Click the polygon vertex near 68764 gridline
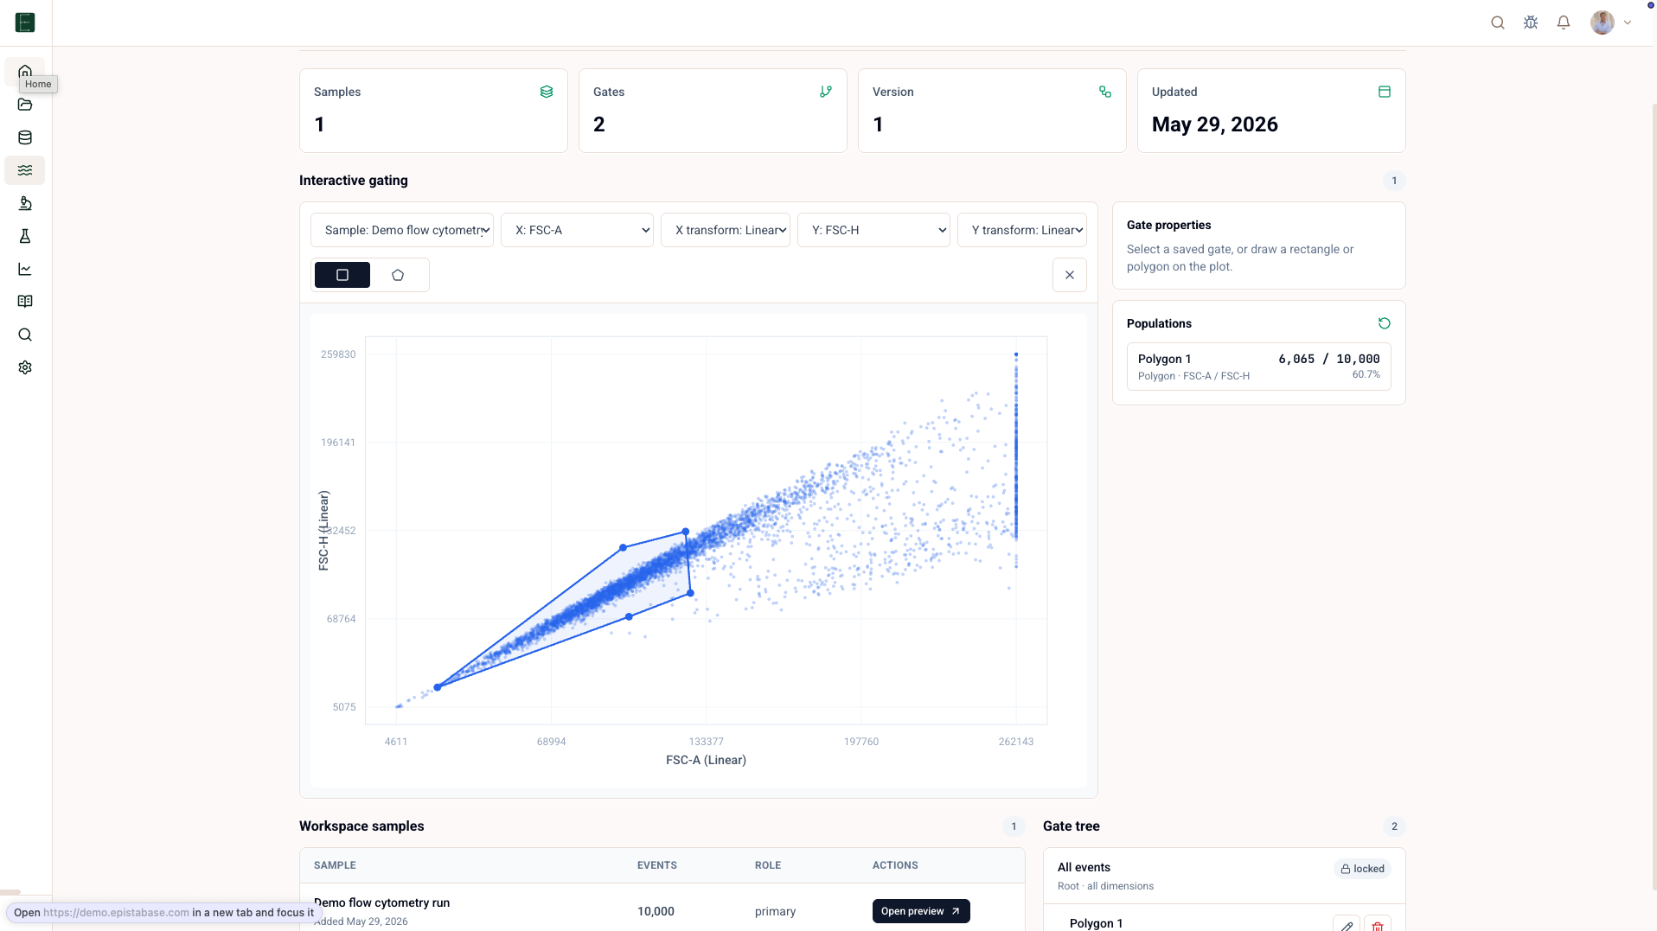This screenshot has height=931, width=1657. point(629,617)
